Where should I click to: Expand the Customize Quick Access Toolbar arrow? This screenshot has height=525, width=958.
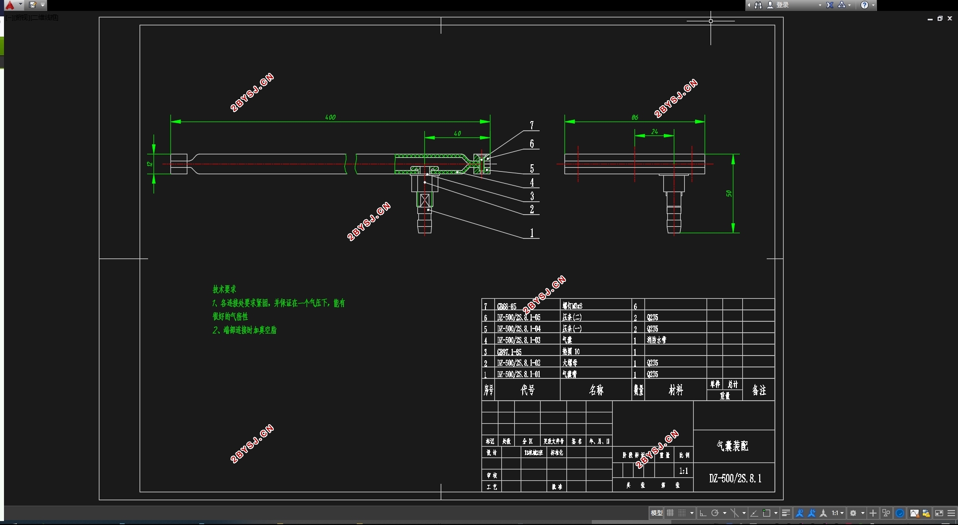pos(43,5)
